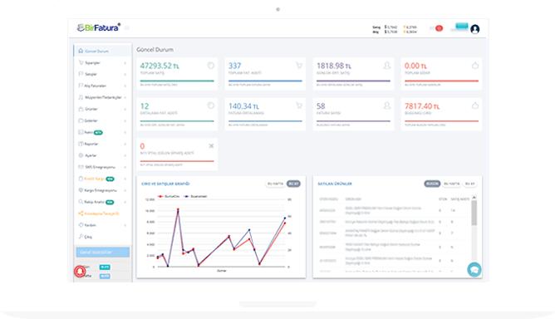
Task: Open the red notification counter badge
Action: 439,28
